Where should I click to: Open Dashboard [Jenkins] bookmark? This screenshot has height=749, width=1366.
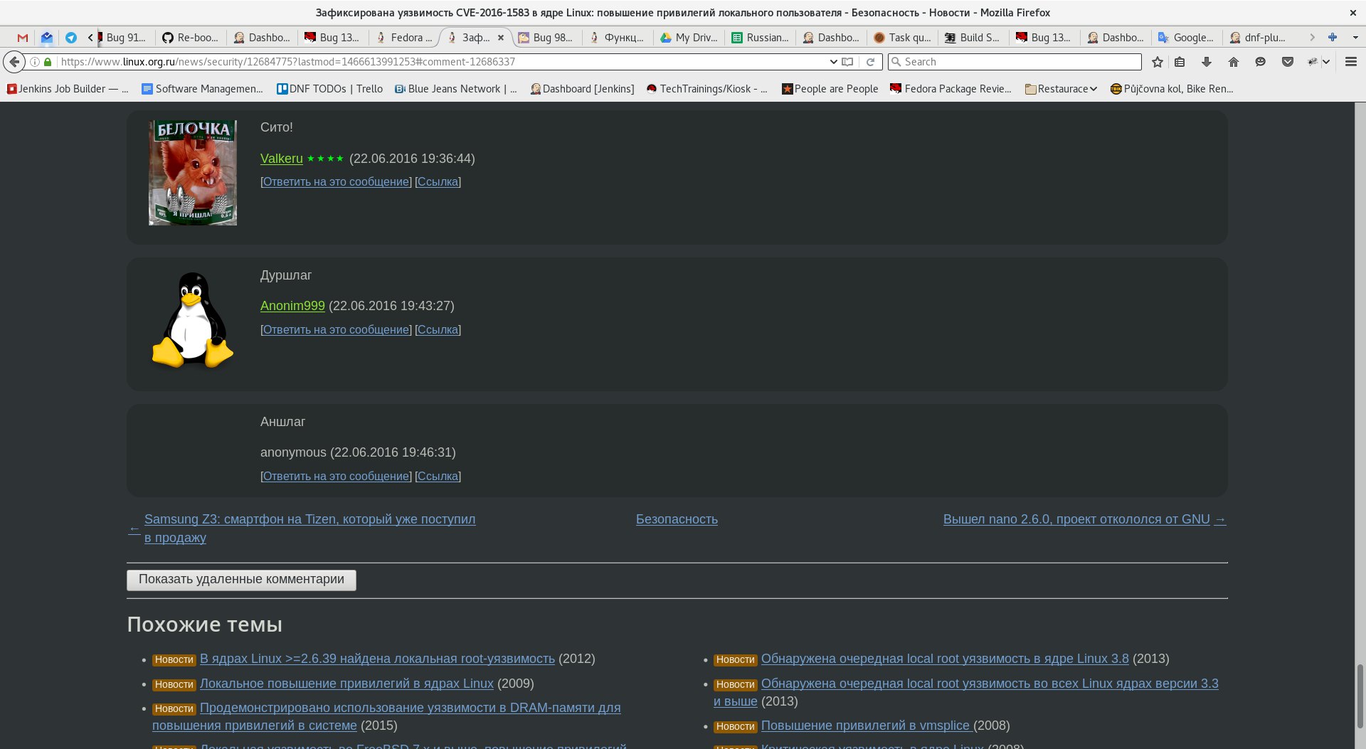582,89
